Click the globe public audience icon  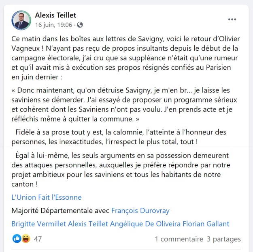pyautogui.click(x=80, y=25)
